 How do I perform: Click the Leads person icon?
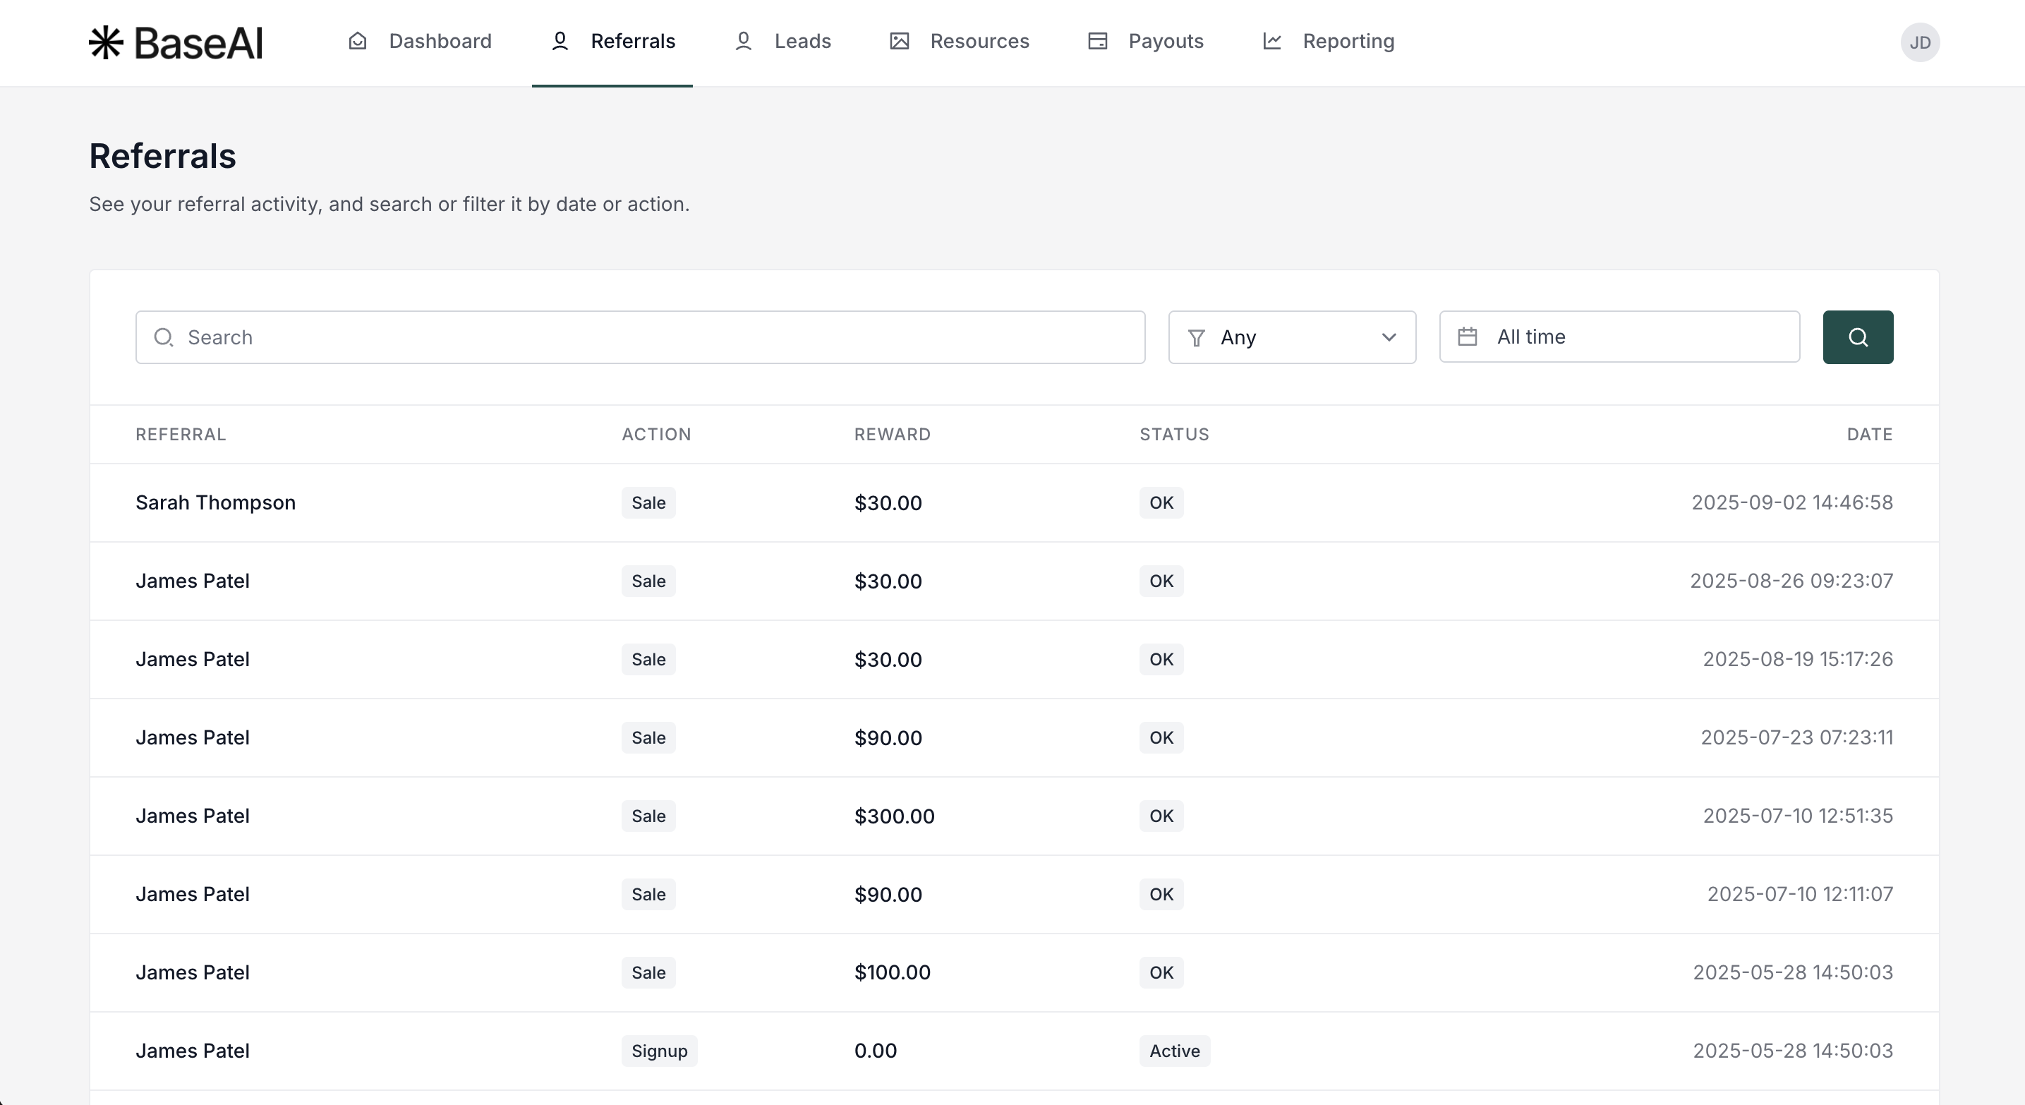tap(743, 42)
